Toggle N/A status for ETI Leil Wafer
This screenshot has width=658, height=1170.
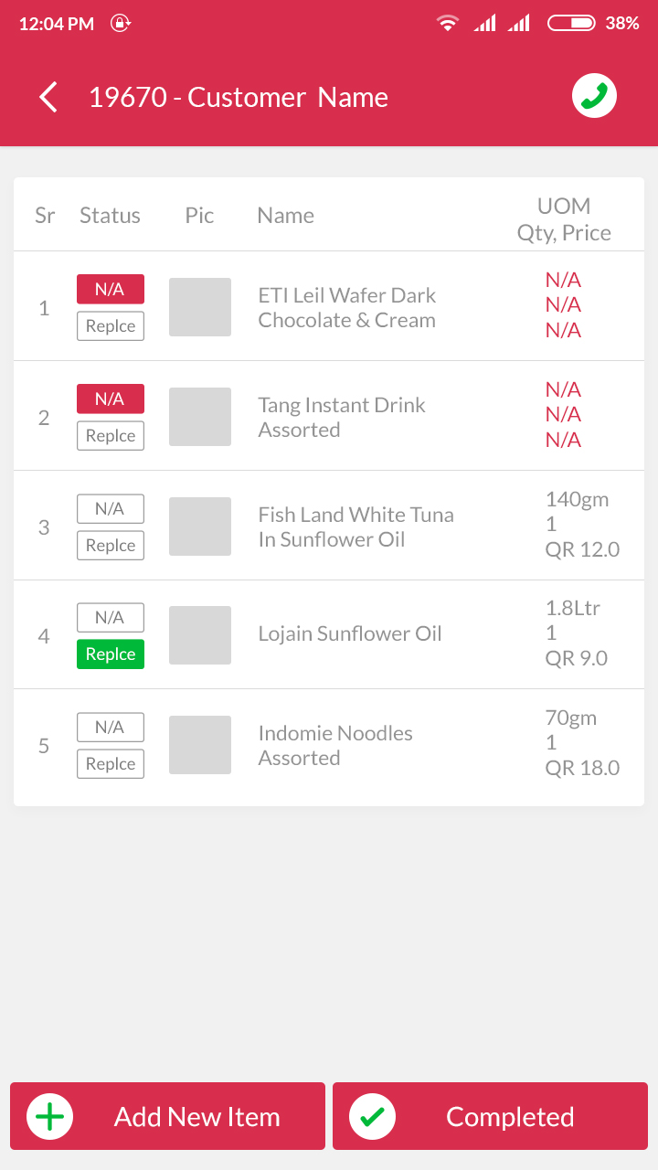point(111,289)
